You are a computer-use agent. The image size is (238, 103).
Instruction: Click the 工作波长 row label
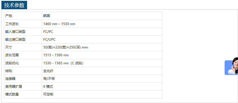coord(12,24)
